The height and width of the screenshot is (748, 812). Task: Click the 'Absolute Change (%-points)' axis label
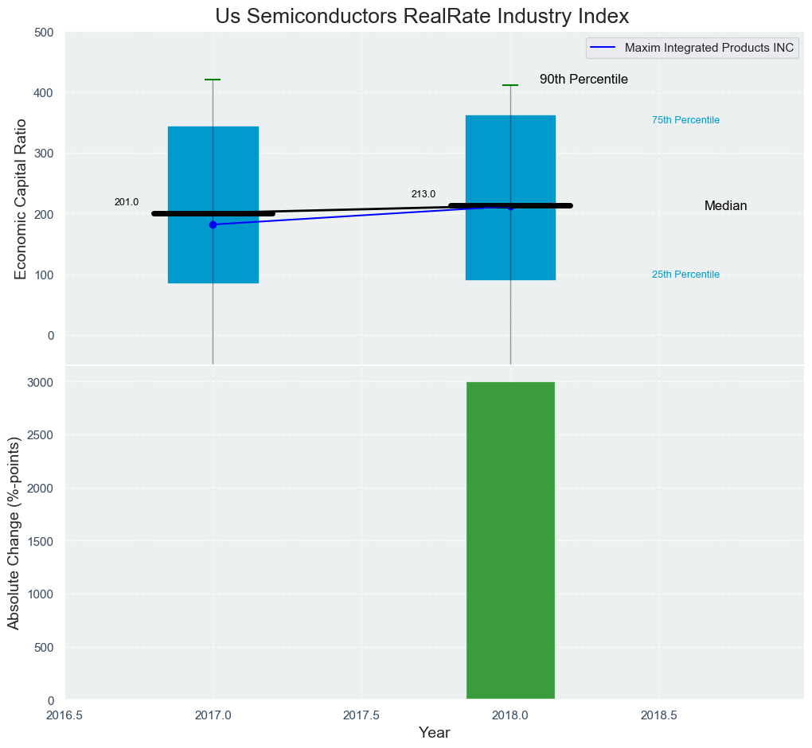pyautogui.click(x=14, y=533)
